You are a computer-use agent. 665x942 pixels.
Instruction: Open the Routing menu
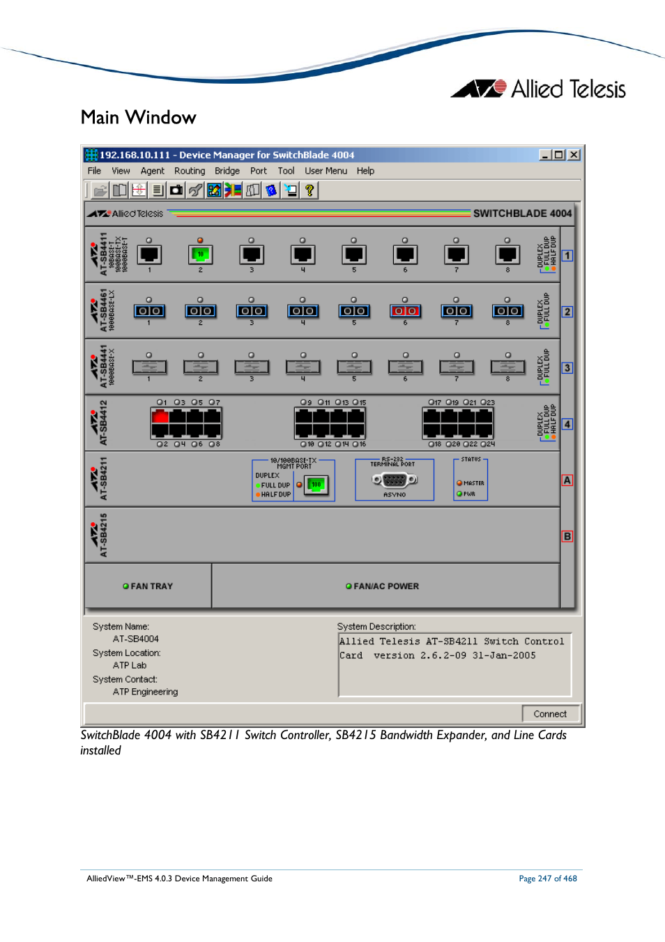point(190,171)
